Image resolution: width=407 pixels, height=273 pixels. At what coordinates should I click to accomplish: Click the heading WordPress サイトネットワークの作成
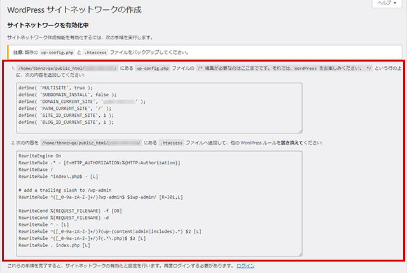click(74, 10)
